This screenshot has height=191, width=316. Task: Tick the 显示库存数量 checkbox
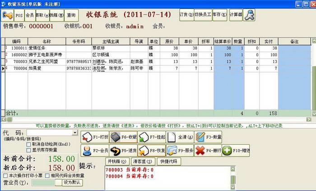(28, 150)
